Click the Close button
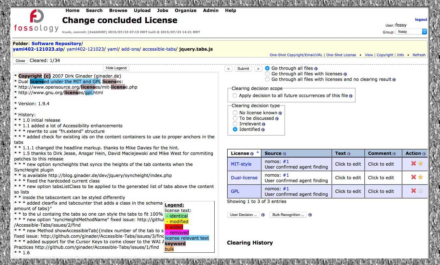Image resolution: width=440 pixels, height=265 pixels. [x=20, y=61]
